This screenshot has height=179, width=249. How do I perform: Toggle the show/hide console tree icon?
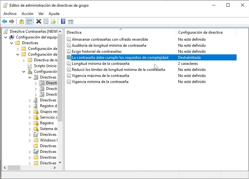point(29,22)
